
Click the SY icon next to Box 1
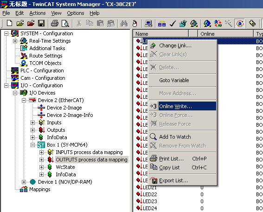point(41,145)
